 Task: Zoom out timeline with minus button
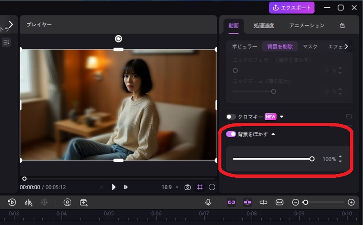point(295,202)
